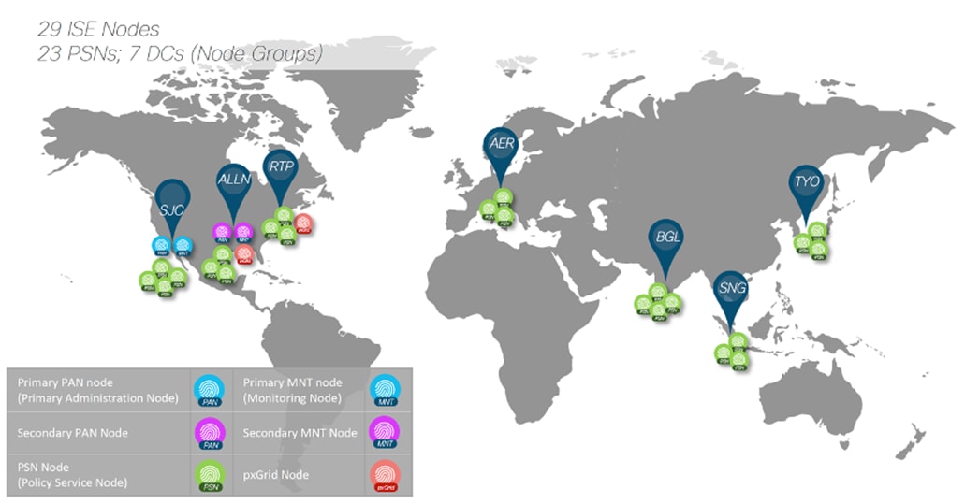Click the "Secondary MNT Node" legend label

(300, 433)
